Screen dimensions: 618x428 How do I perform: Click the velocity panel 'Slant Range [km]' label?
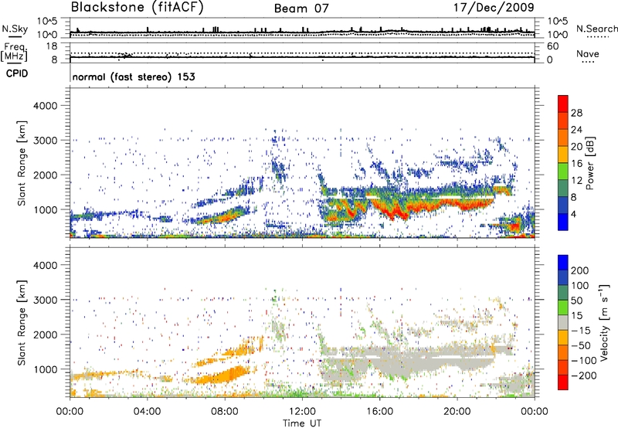click(x=22, y=323)
